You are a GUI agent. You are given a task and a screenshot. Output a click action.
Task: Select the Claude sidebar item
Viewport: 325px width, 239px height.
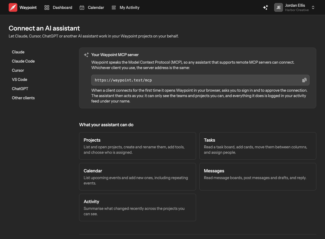(x=18, y=52)
